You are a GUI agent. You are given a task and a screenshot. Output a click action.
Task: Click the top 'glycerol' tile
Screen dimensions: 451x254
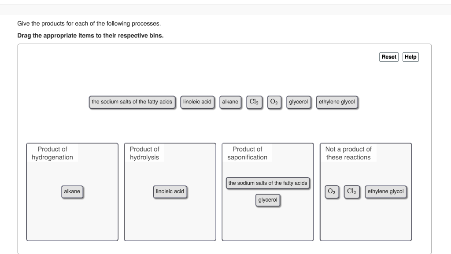[298, 102]
